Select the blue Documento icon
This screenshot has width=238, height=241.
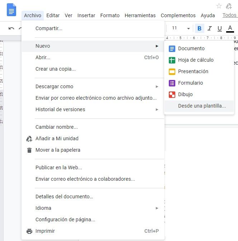click(x=172, y=48)
